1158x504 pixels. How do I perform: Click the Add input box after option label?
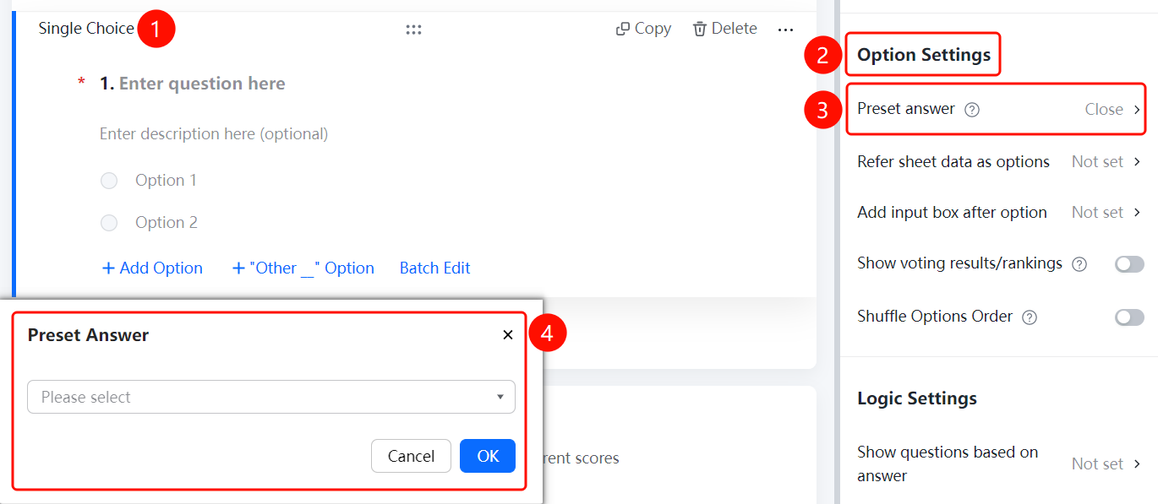click(x=952, y=213)
